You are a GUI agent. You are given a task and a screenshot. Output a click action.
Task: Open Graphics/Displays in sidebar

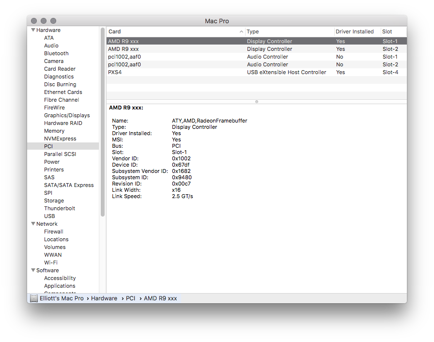pyautogui.click(x=67, y=115)
